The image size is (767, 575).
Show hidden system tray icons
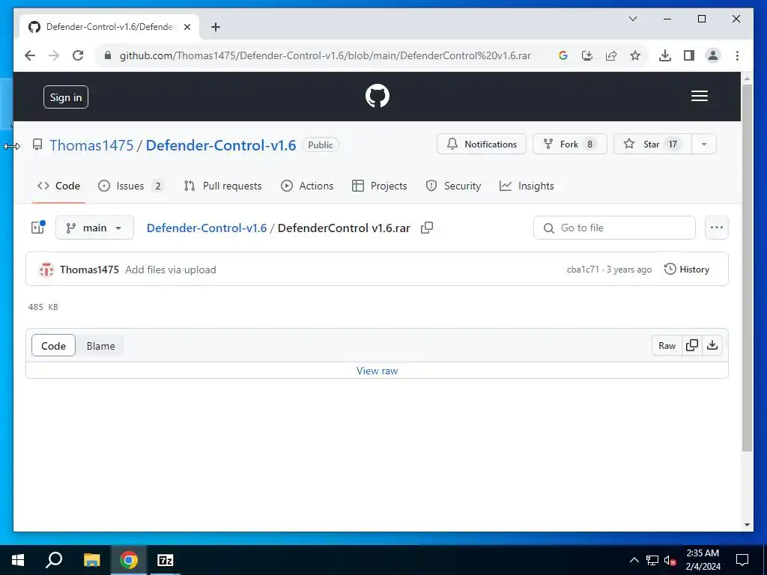coord(634,560)
